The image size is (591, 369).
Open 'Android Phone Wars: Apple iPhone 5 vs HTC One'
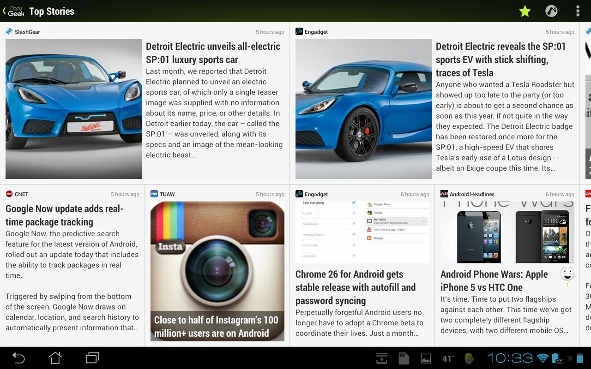tap(494, 280)
